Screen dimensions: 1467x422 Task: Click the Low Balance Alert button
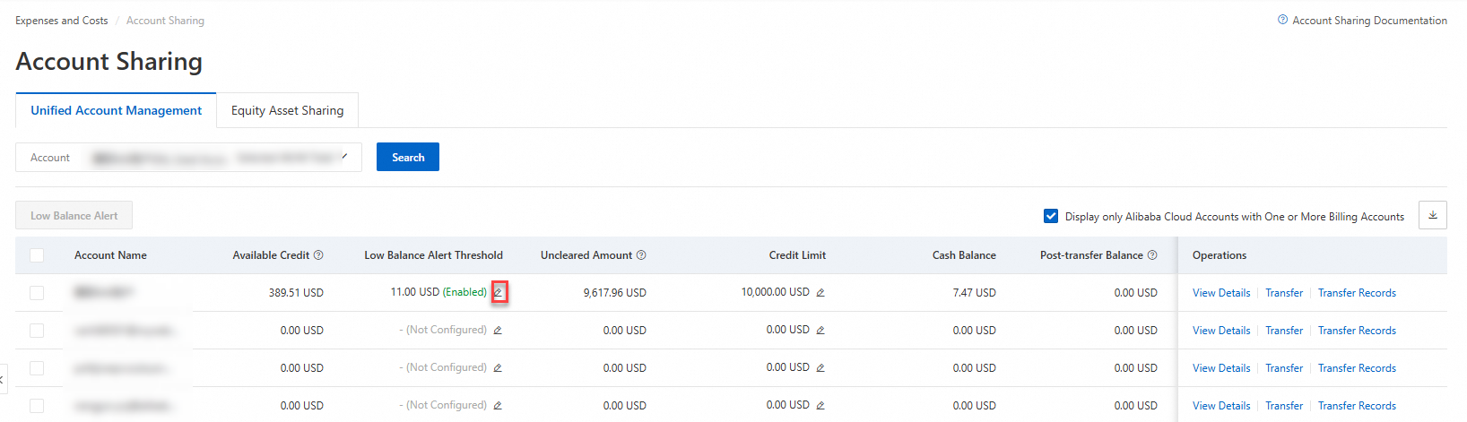click(x=74, y=215)
